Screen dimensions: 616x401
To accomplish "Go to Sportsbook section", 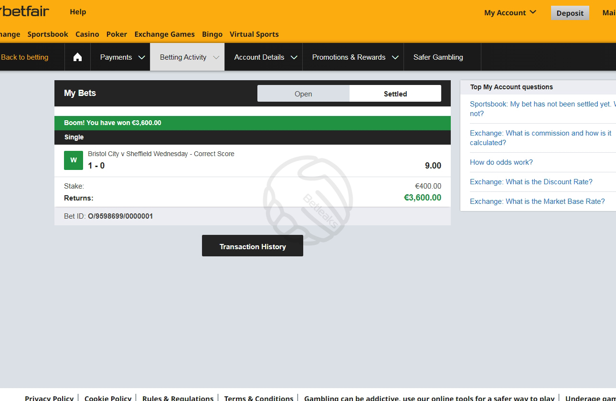I will 48,34.
